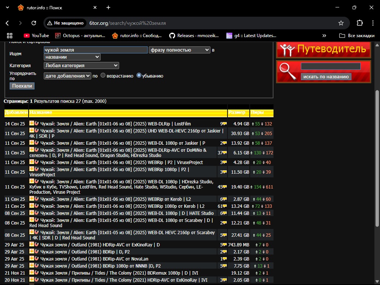Select the ascending sort order radio button
Screen dimensions: 380x285
click(x=103, y=76)
